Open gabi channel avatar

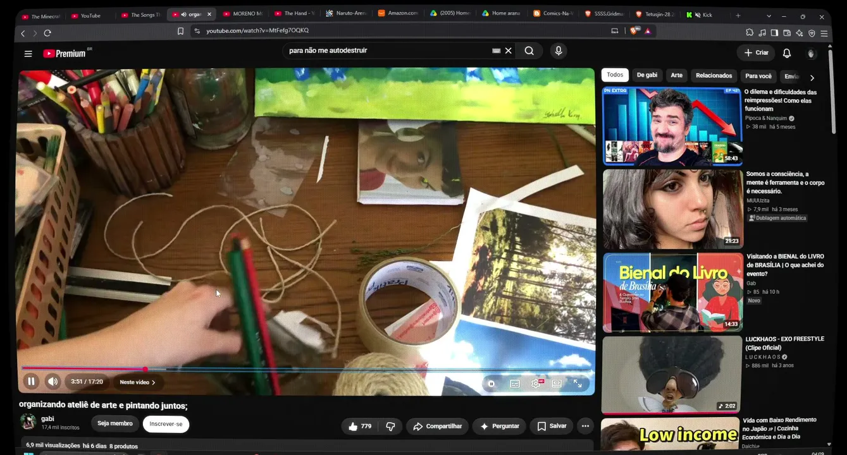(x=28, y=422)
